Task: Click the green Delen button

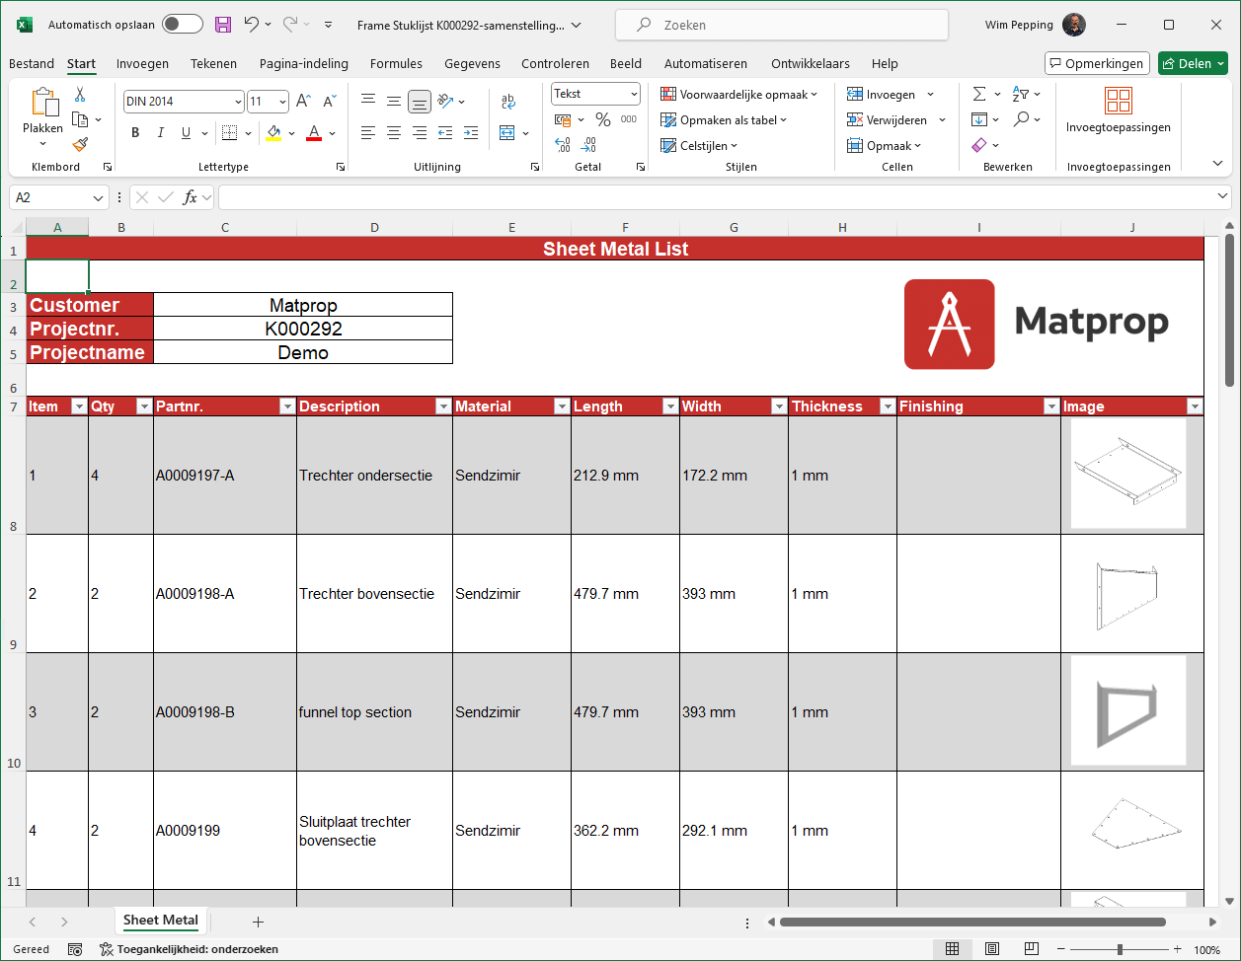Action: 1193,63
